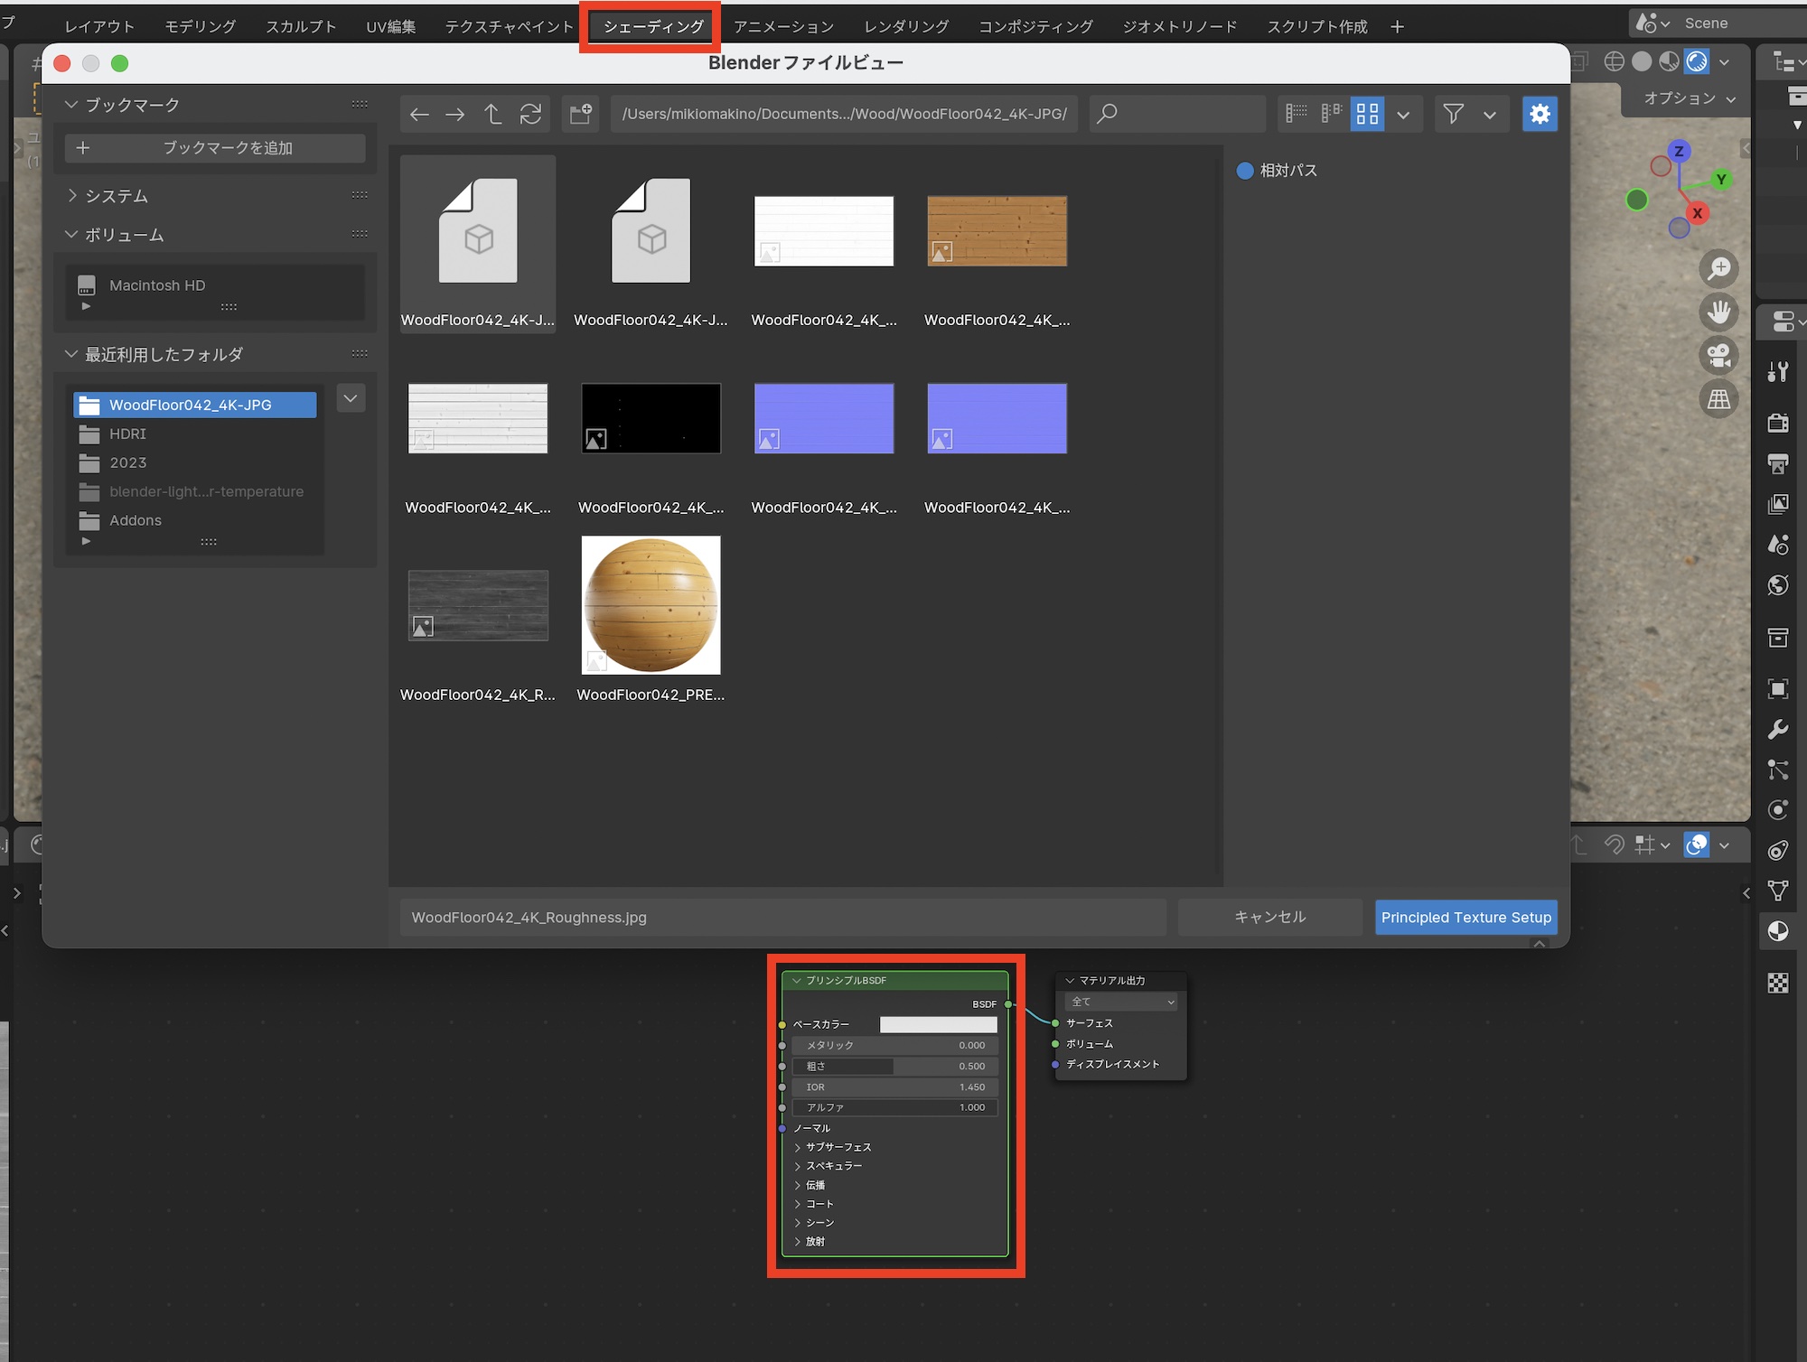Open the レンダリング workspace tab
Screen dimensions: 1807x1362
tap(906, 26)
